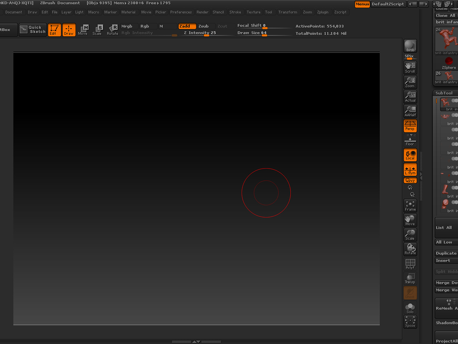Click the AAHalf view icon
This screenshot has width=458, height=344.
410,111
